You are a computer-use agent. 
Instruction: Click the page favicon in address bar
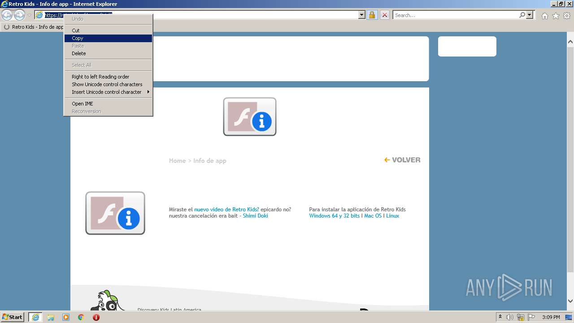point(39,15)
